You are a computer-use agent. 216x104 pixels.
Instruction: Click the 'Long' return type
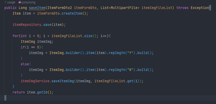click(23, 8)
